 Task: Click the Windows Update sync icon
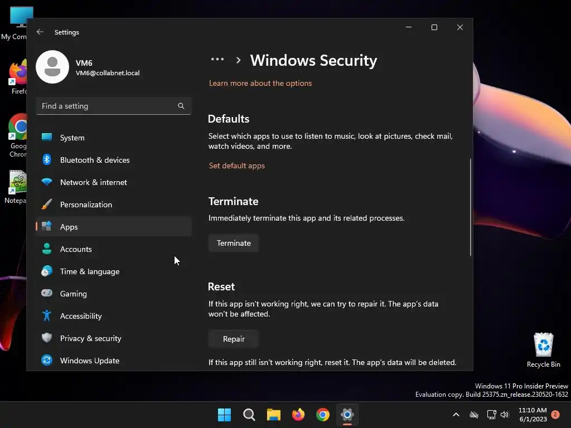(47, 360)
